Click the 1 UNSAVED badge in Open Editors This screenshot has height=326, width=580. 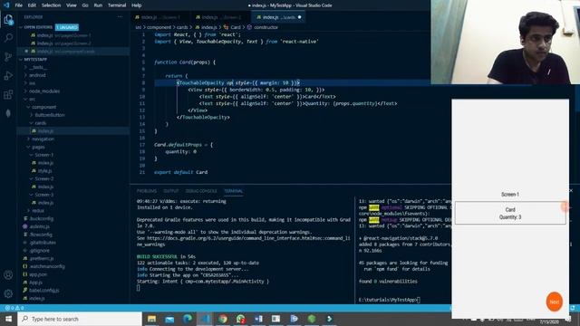(67, 27)
